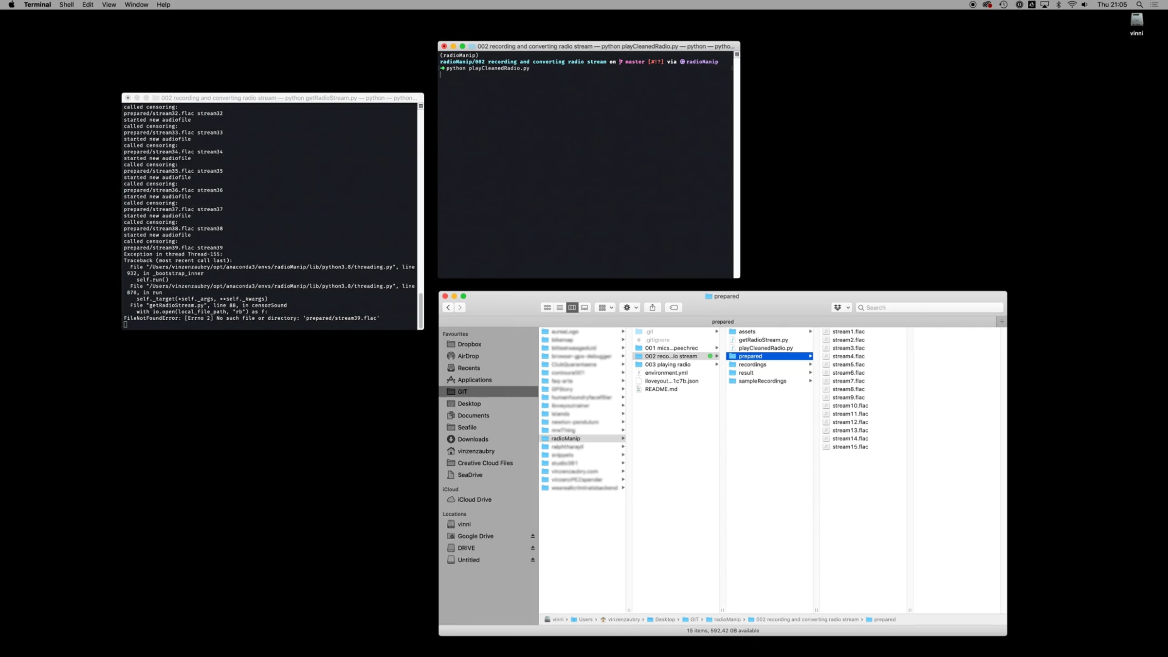Go back in Finder

pyautogui.click(x=448, y=308)
